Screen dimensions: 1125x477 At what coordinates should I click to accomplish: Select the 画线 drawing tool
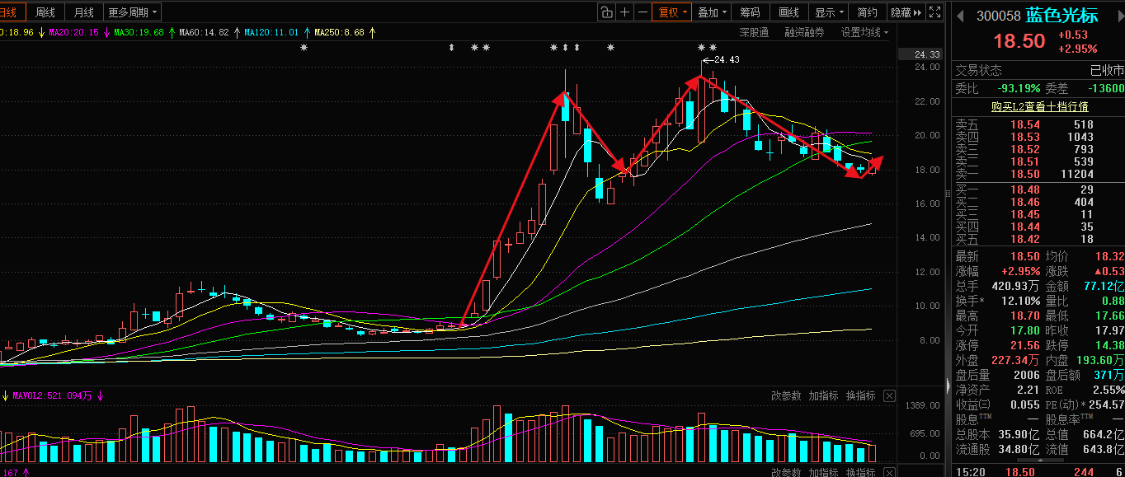pyautogui.click(x=789, y=12)
